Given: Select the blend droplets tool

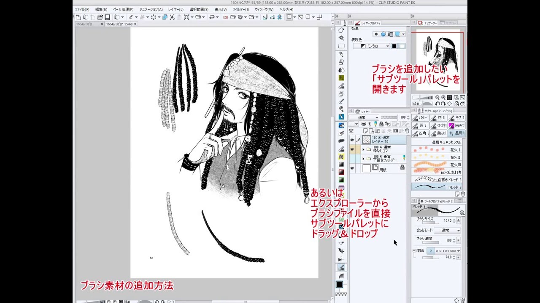Looking at the screenshot, I should point(341,70).
